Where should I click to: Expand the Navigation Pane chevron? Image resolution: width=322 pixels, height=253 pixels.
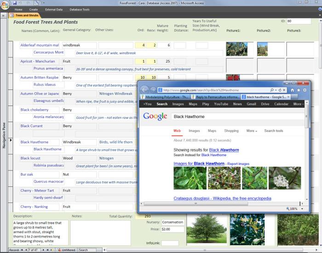(x=4, y=16)
